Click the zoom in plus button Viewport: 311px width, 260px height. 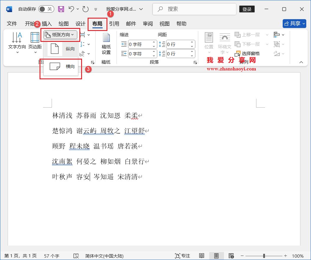[285, 256]
